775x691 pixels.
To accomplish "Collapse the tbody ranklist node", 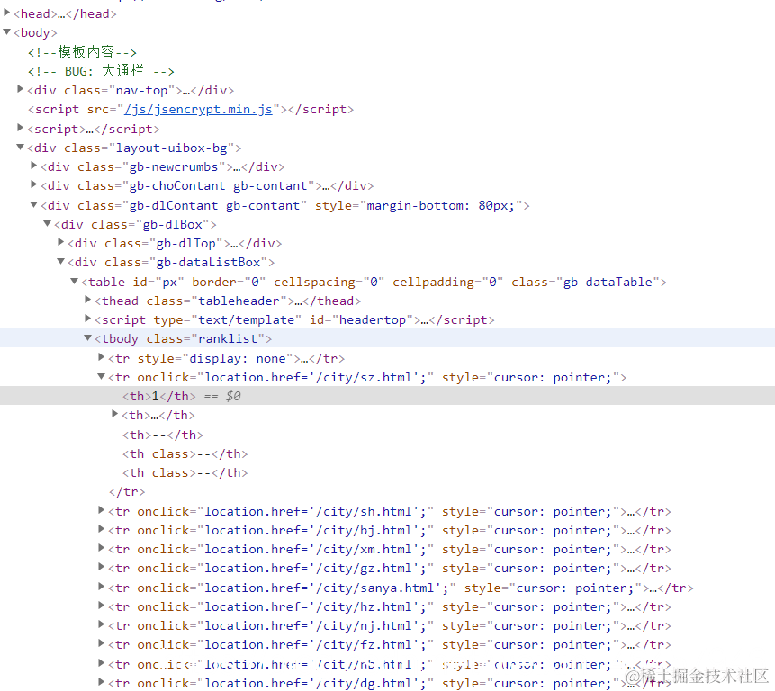I will [87, 337].
